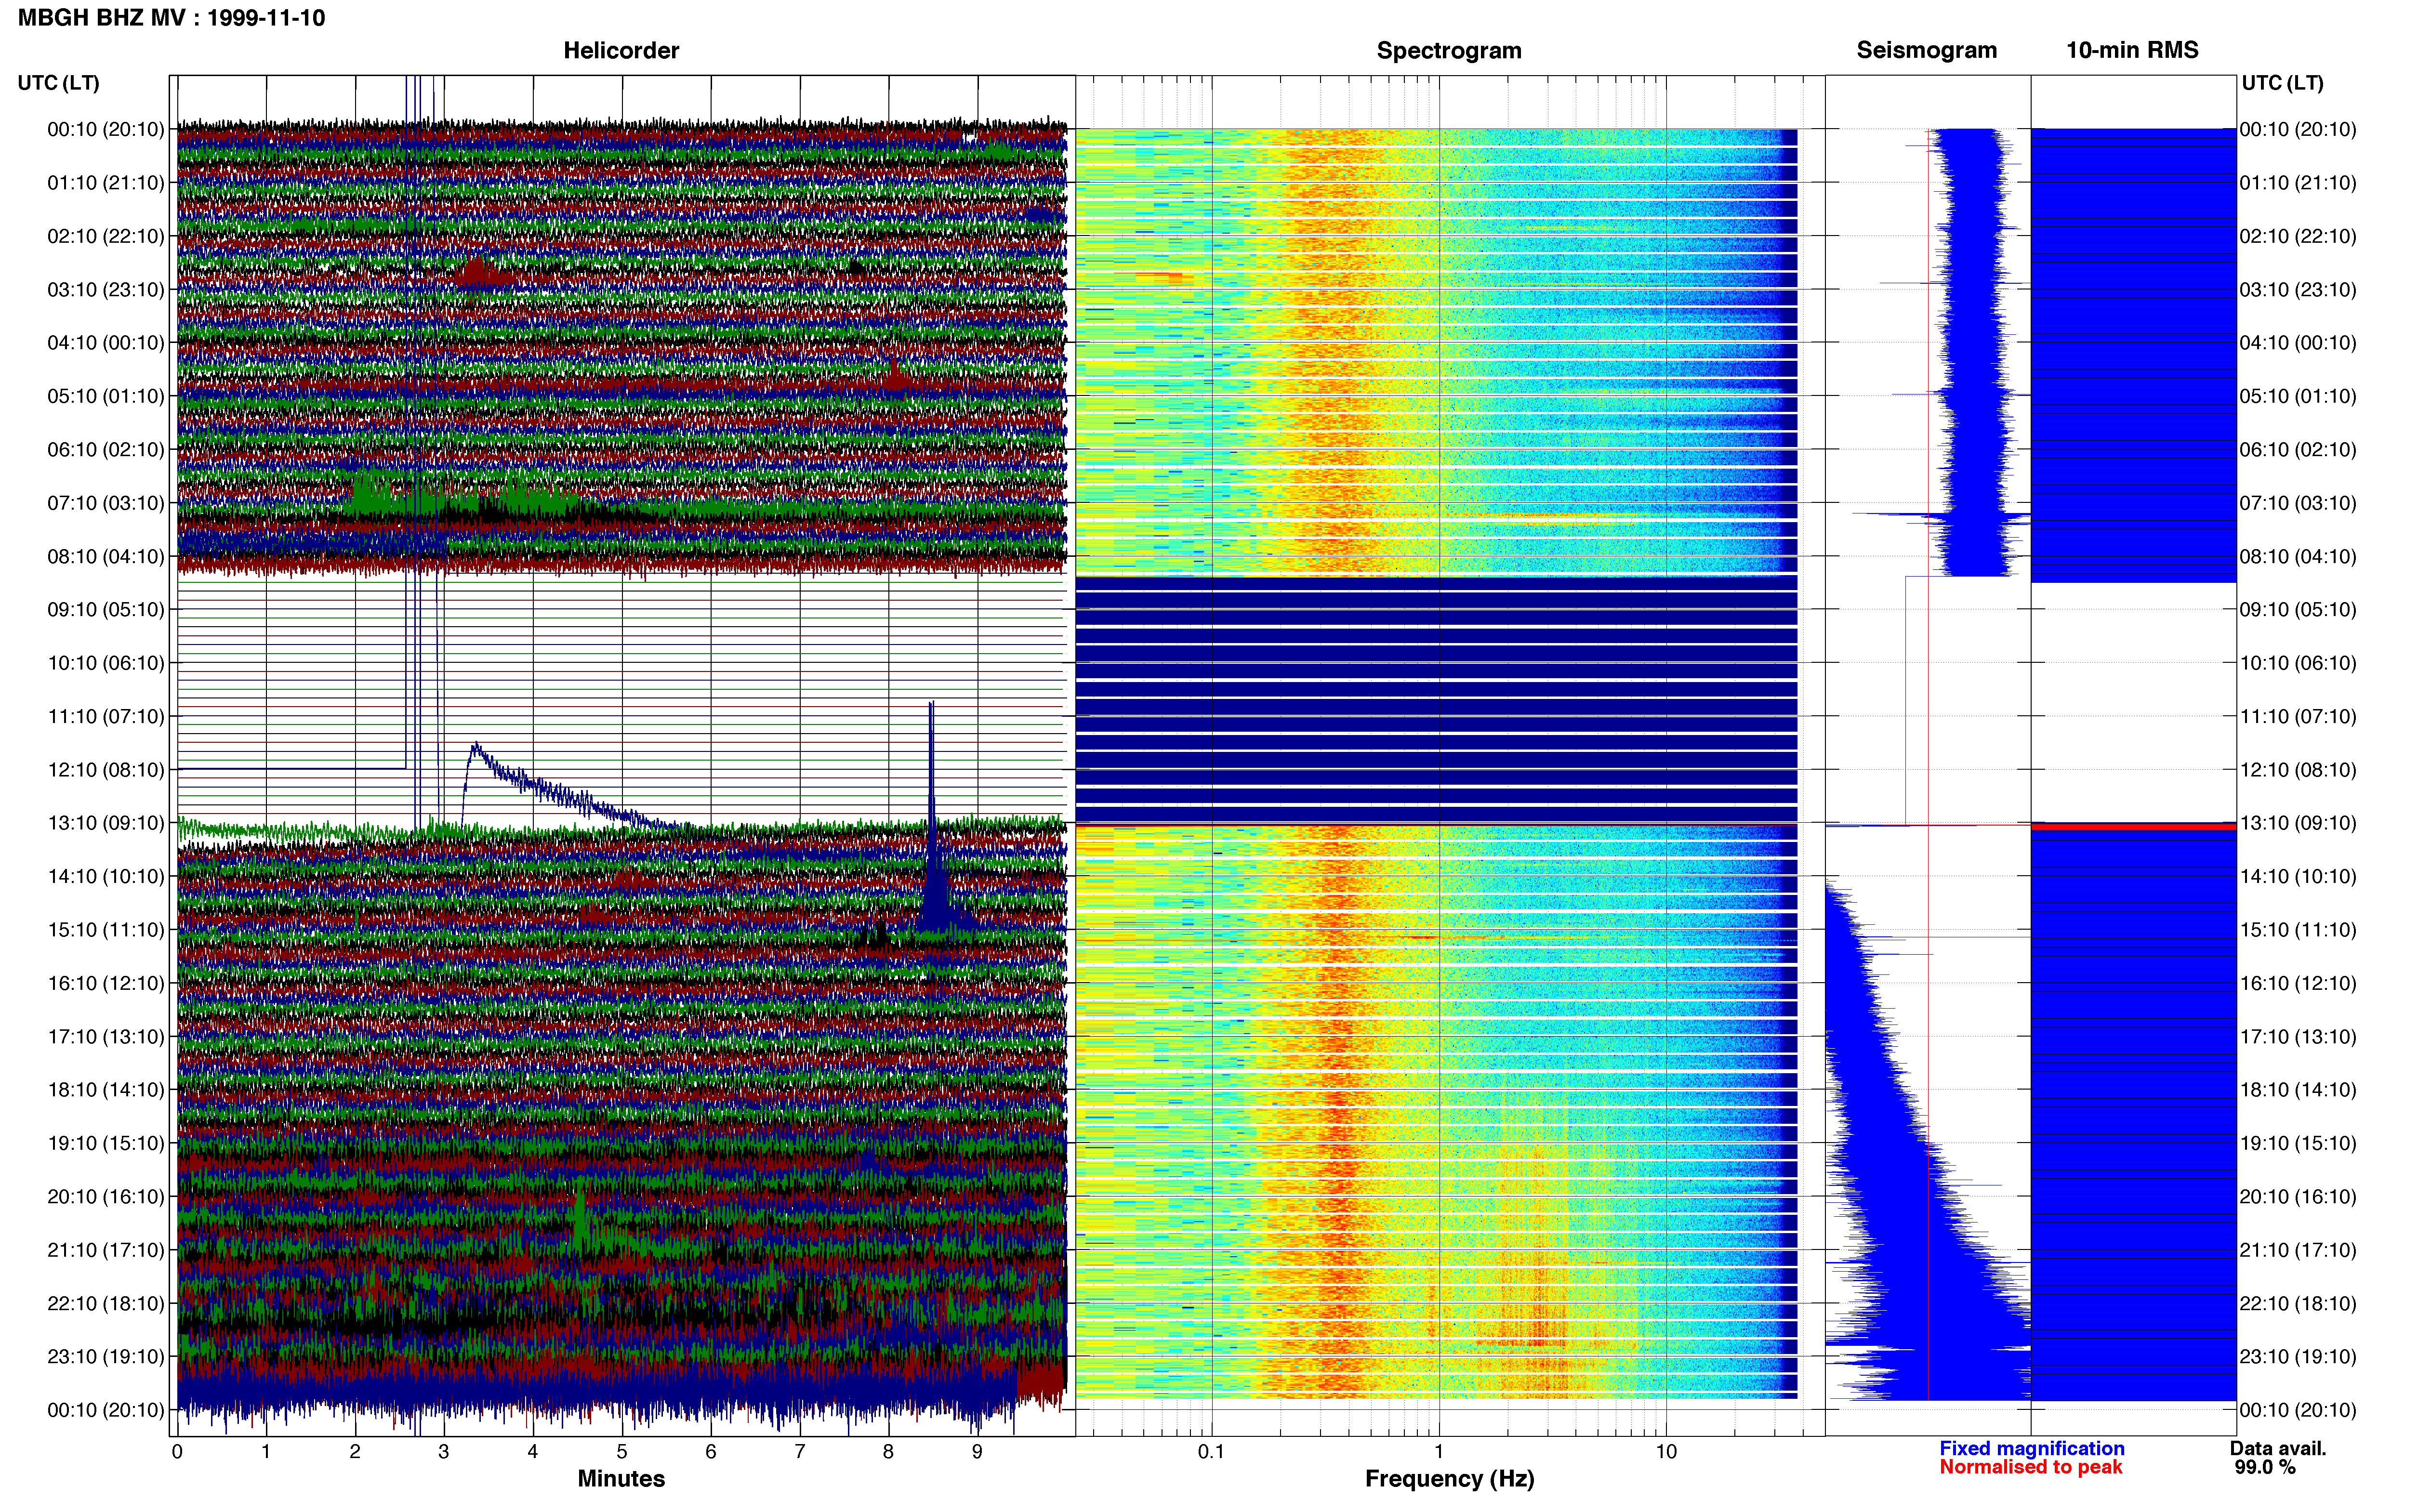The height and width of the screenshot is (1512, 2418).
Task: Click RMS-side time label 04:10 (00:10)
Action: (2298, 343)
